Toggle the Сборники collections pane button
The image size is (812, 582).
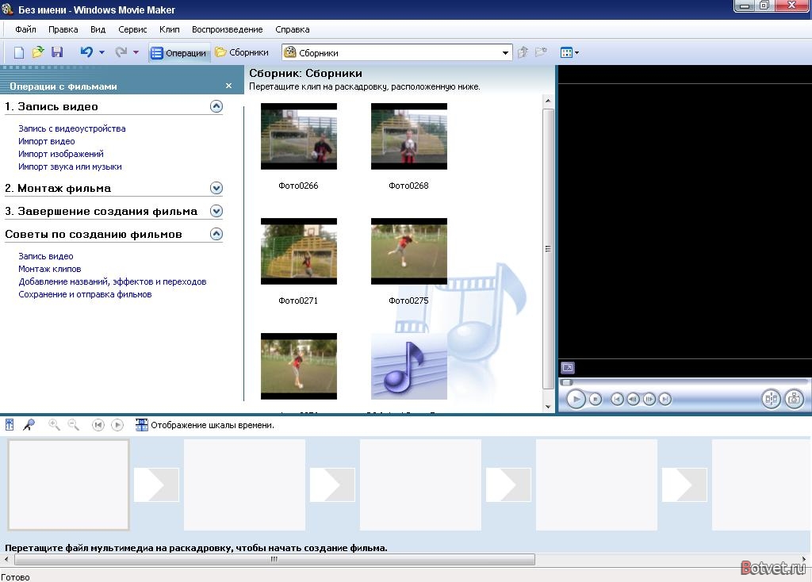coord(242,52)
